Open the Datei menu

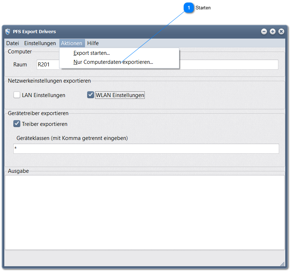click(13, 43)
